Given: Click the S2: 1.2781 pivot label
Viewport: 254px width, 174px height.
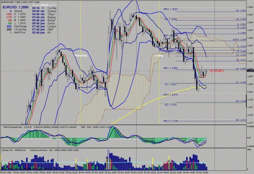Looking at the screenshot, I should pos(171,105).
